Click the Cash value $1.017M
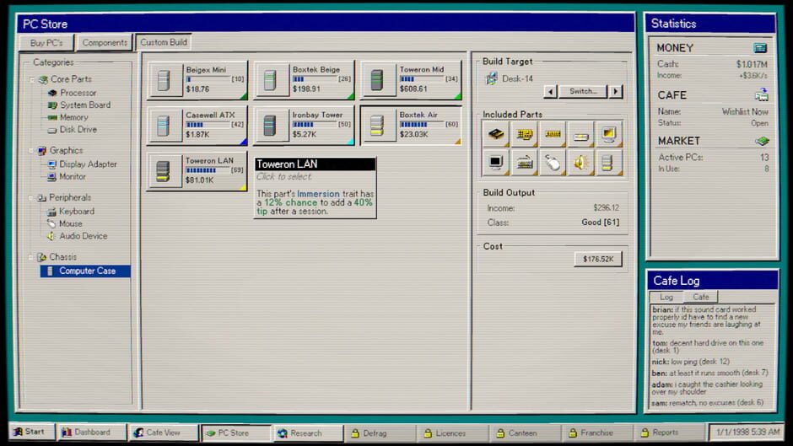Screen dimensions: 793x446 [x=752, y=64]
